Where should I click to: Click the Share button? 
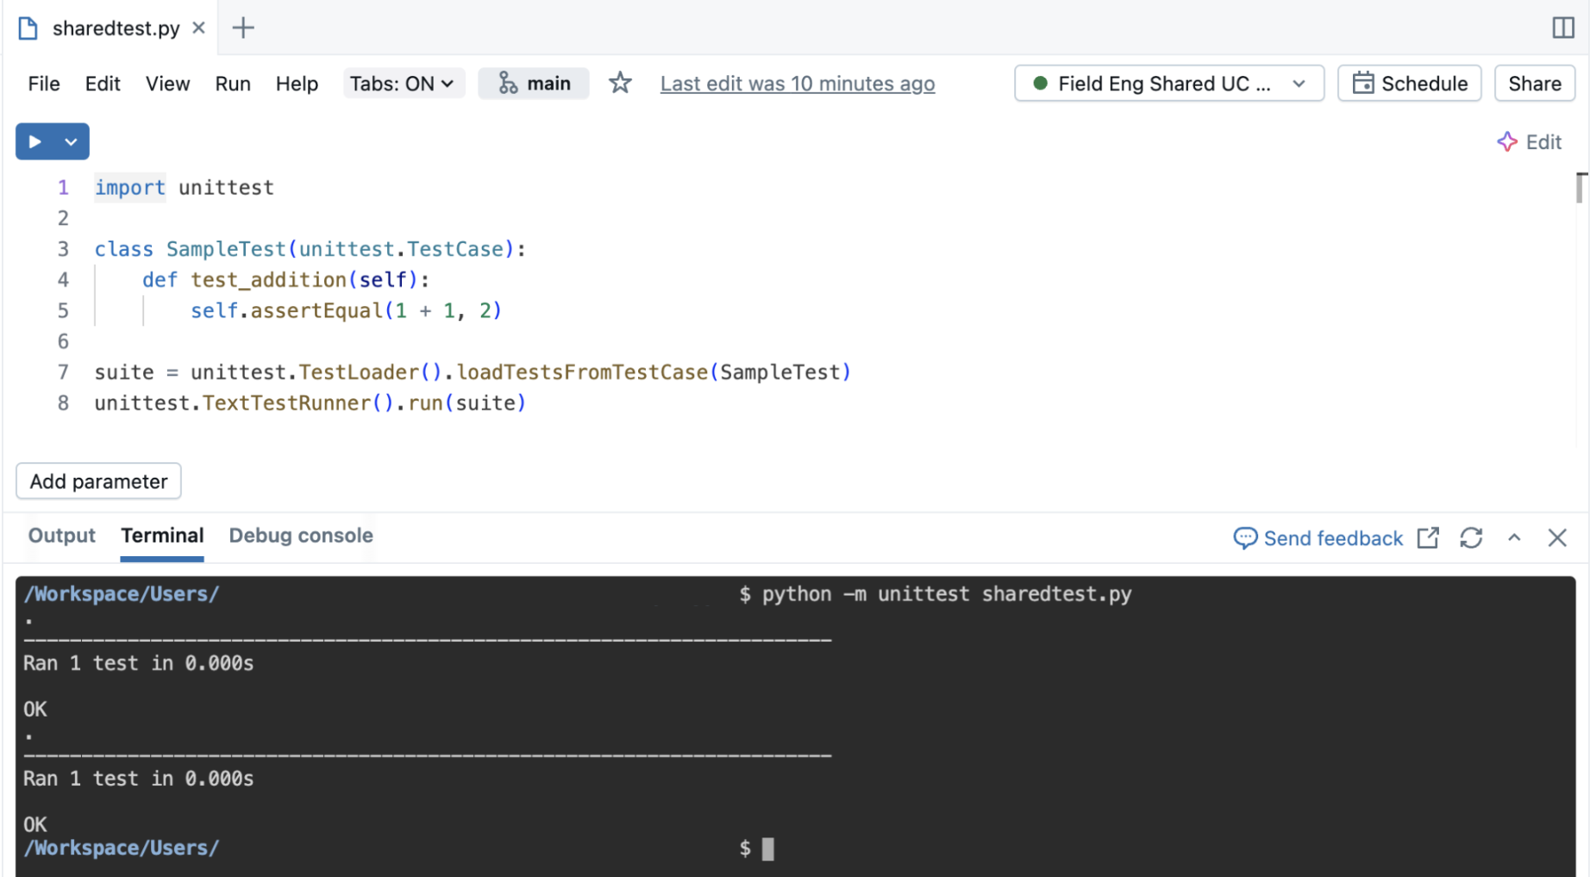(1534, 83)
